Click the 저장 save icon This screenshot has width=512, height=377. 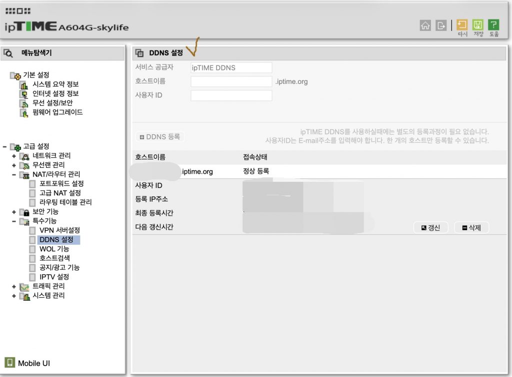click(x=478, y=25)
